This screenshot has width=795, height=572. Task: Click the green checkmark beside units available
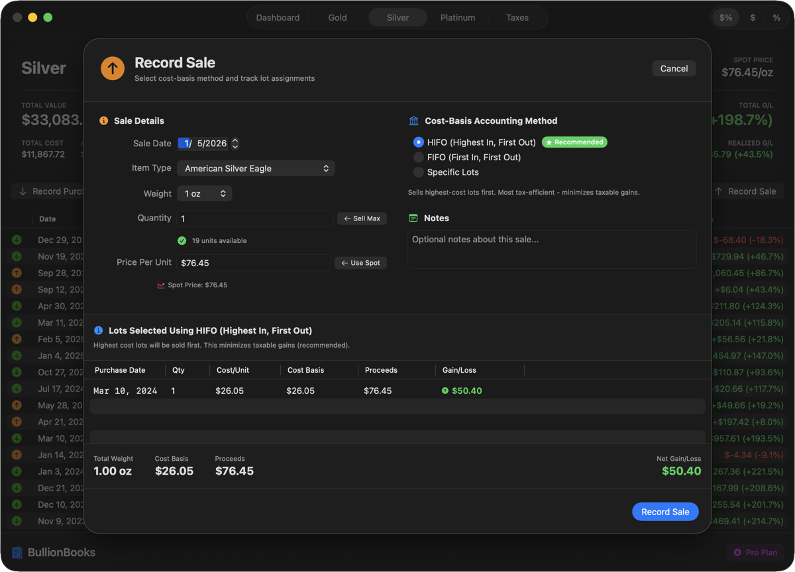pyautogui.click(x=182, y=241)
